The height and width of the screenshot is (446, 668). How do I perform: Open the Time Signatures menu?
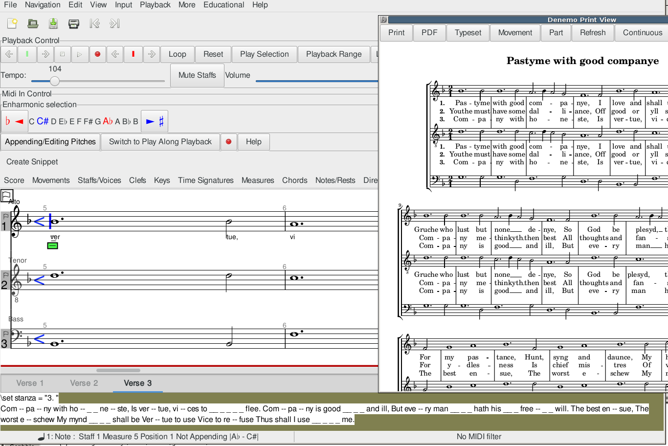click(205, 180)
